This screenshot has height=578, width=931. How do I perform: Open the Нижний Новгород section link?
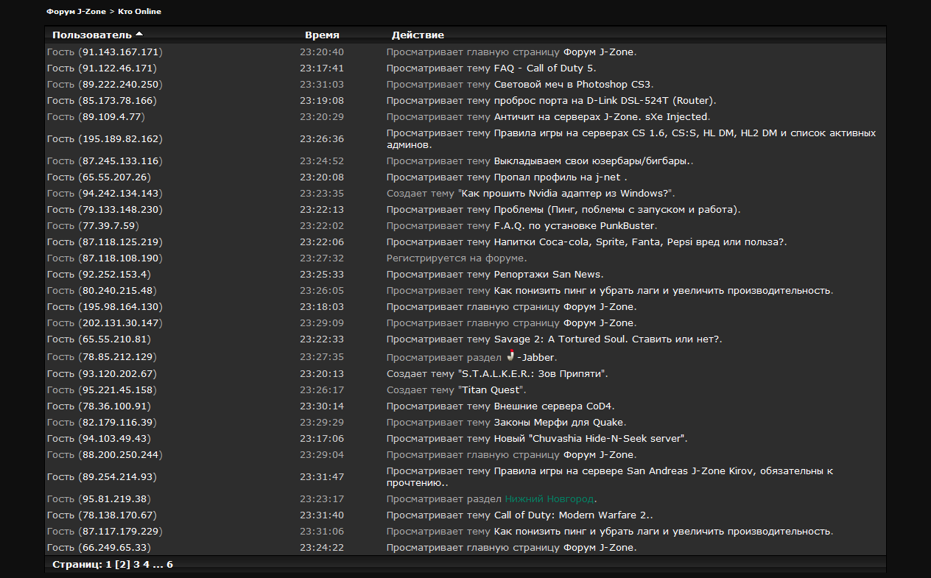pos(549,499)
